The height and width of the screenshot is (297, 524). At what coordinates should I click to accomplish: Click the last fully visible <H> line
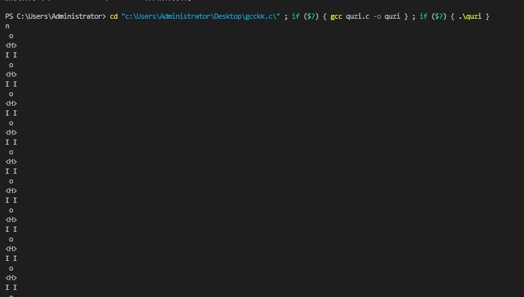tap(11, 278)
